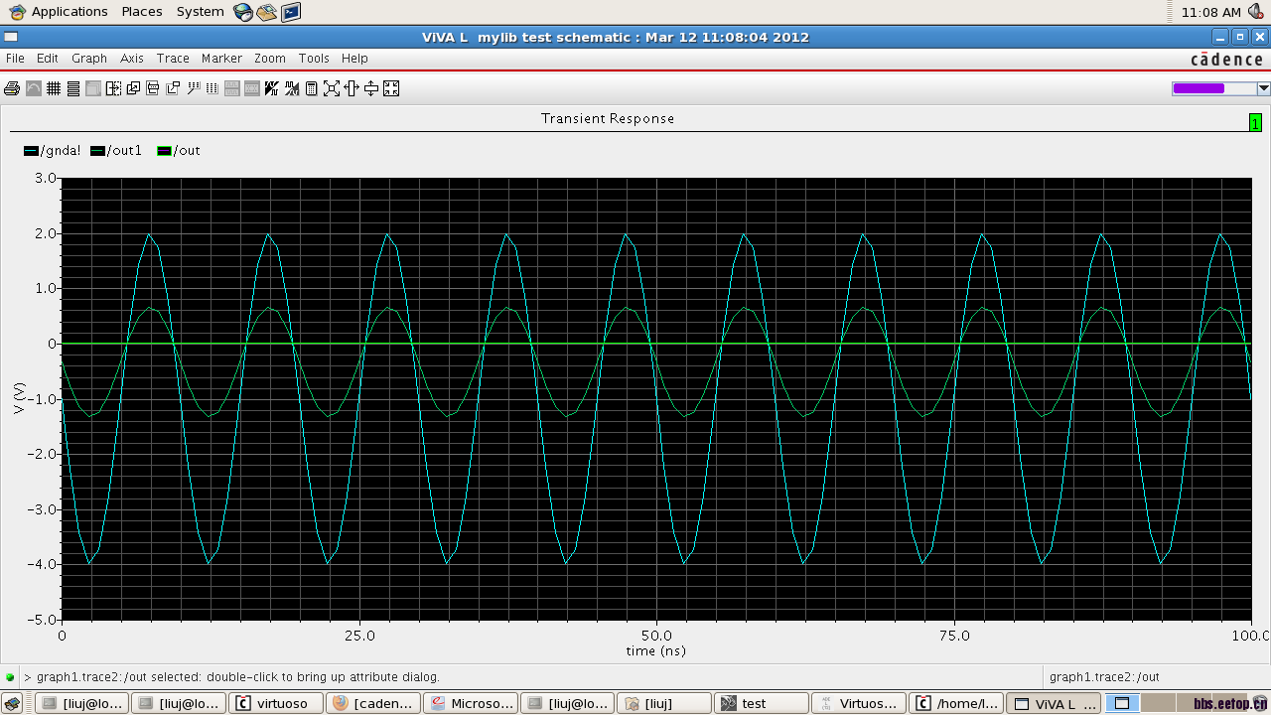Open the Marker menu
The width and height of the screenshot is (1271, 715).
(221, 59)
